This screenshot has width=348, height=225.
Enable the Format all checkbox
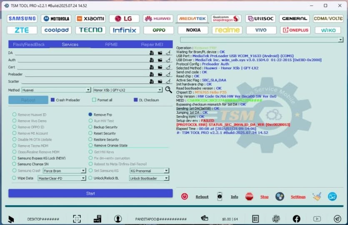(x=94, y=100)
